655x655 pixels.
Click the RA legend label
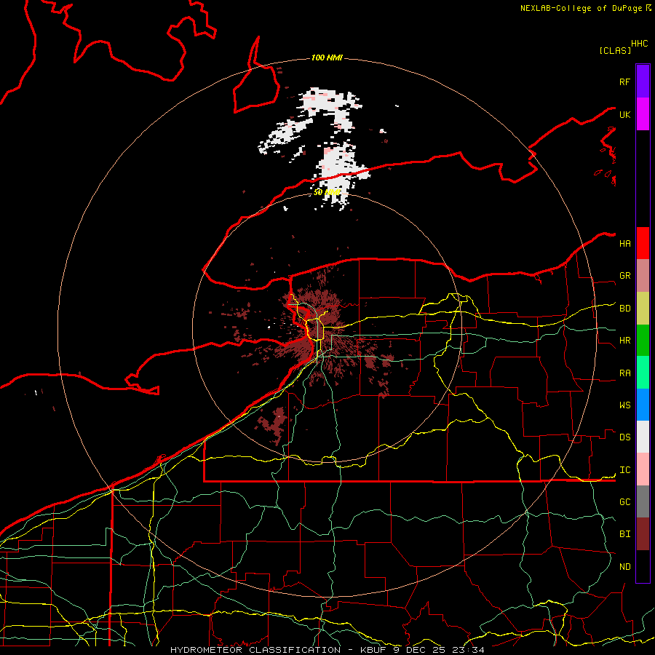pos(624,373)
